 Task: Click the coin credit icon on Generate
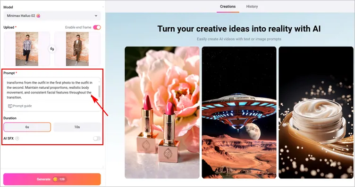55,179
